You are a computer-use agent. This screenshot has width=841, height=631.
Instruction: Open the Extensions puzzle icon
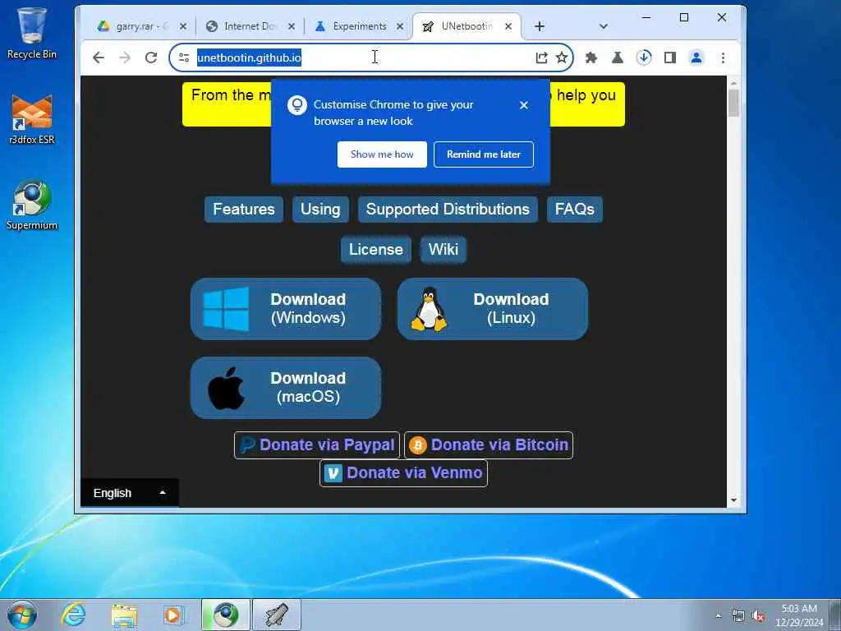(x=591, y=58)
